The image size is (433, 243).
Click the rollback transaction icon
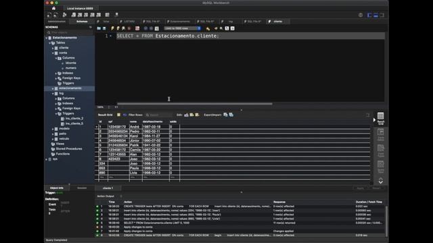pyautogui.click(x=151, y=28)
